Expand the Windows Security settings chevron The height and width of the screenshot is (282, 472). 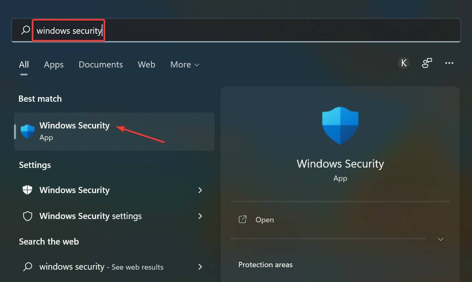(x=200, y=216)
